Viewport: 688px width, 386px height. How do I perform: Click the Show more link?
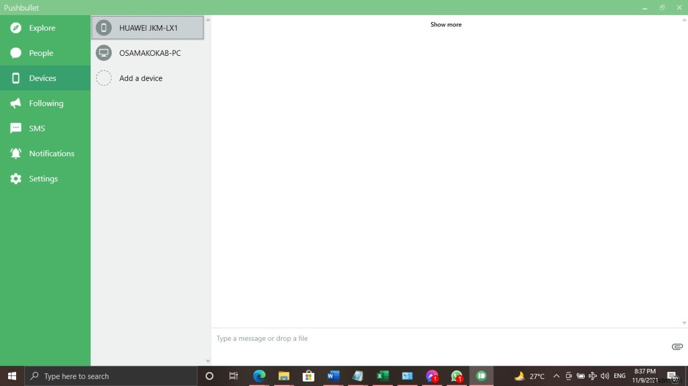pos(446,24)
